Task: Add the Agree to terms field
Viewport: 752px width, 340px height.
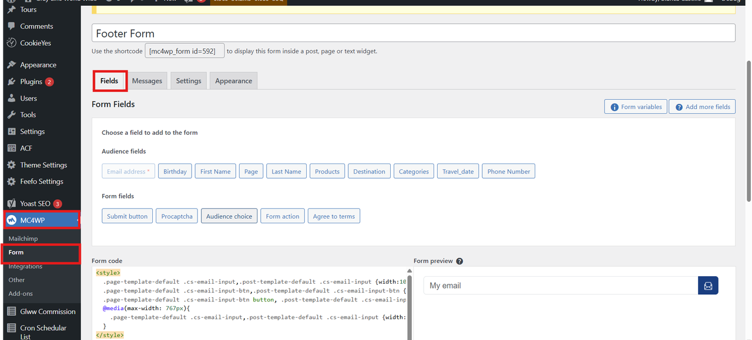Action: (334, 216)
